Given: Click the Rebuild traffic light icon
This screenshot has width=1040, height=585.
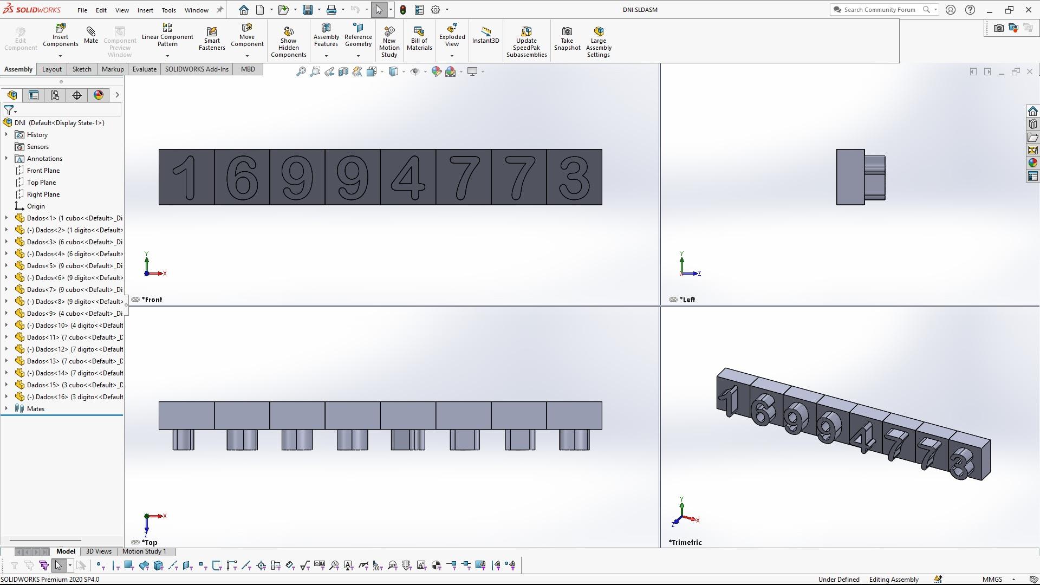Looking at the screenshot, I should coord(403,10).
